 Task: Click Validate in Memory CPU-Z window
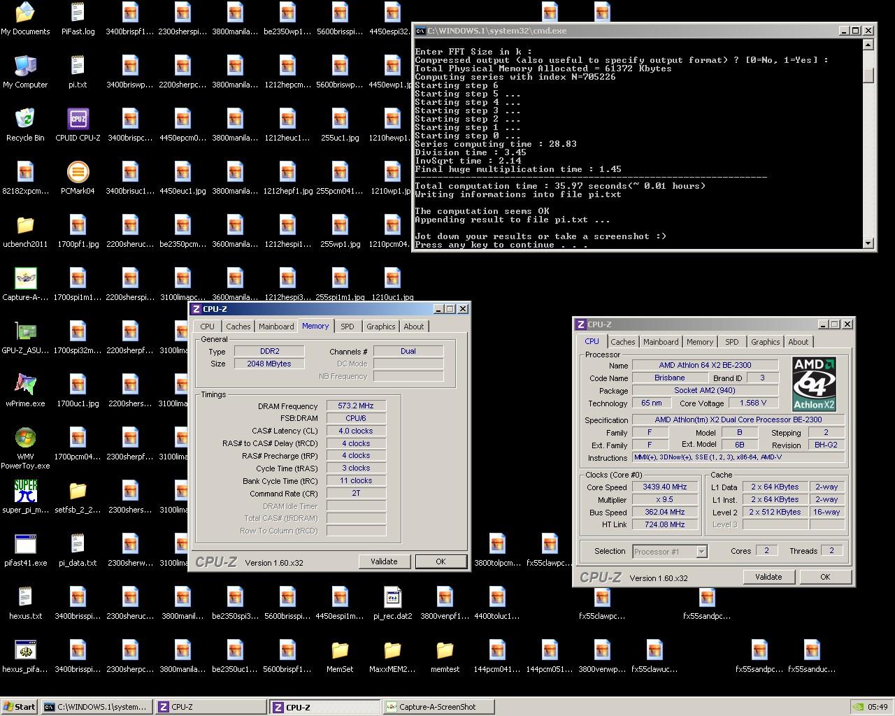pyautogui.click(x=384, y=561)
